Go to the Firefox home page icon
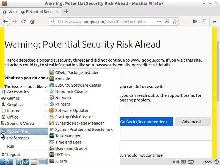 (32, 21)
